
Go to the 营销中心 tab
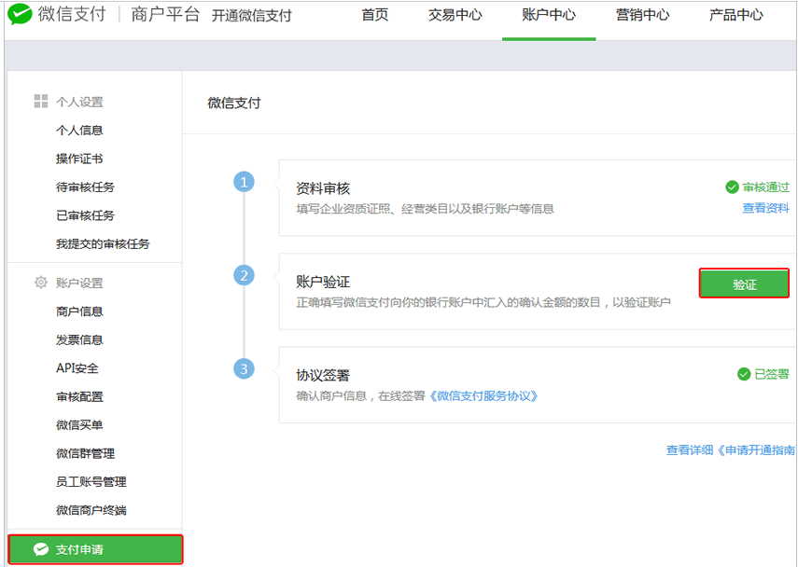642,15
